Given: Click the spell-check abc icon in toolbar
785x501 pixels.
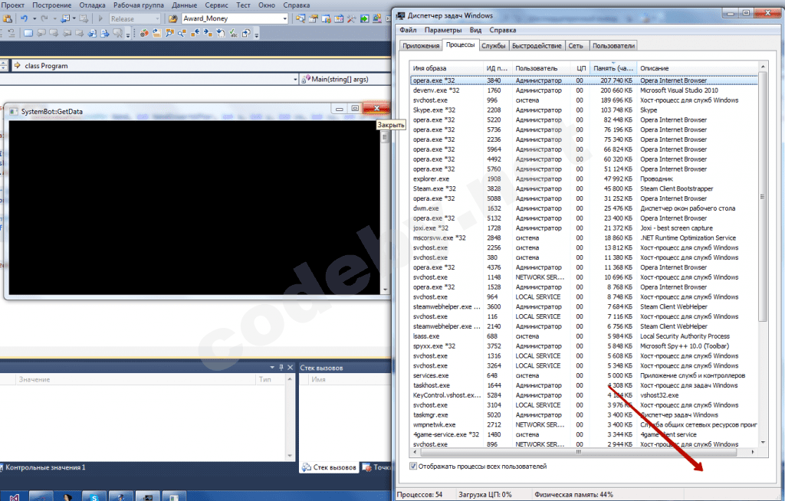Looking at the screenshot, I should click(x=233, y=34).
